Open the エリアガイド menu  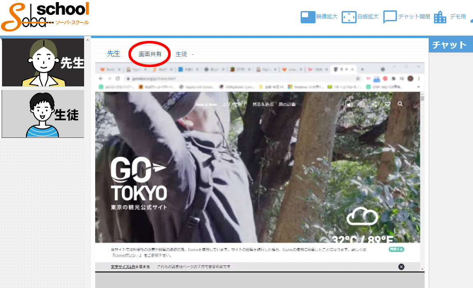point(234,104)
